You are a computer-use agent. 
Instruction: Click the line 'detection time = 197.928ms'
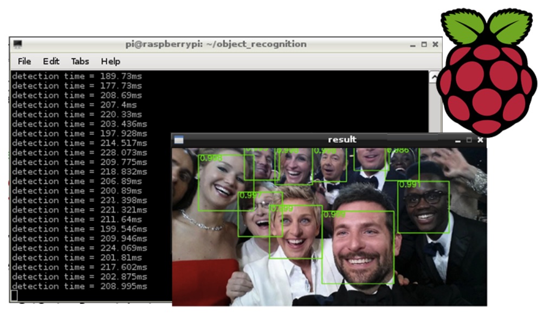pyautogui.click(x=80, y=133)
